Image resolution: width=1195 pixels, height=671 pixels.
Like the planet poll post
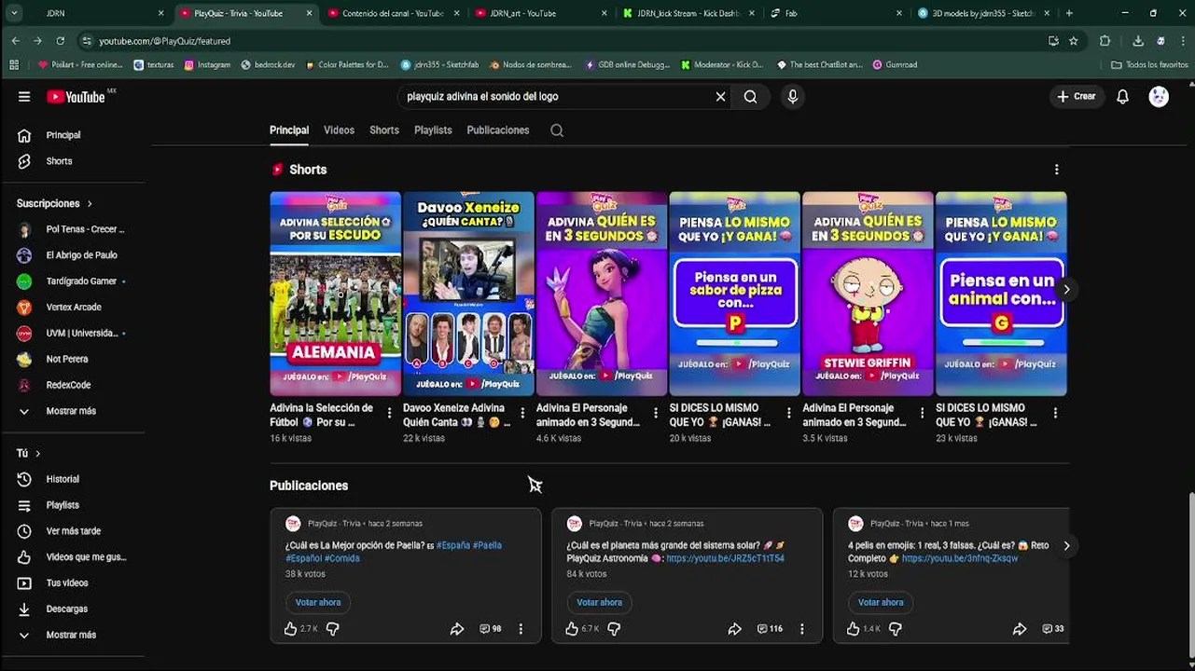coord(572,629)
